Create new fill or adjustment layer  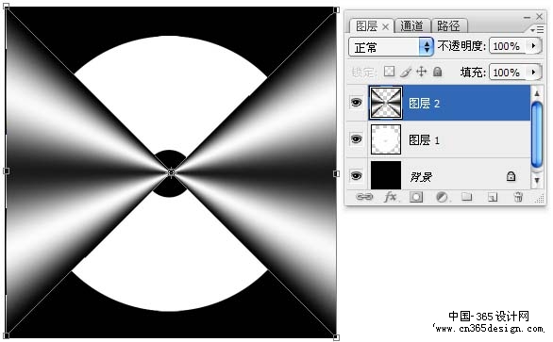[442, 197]
